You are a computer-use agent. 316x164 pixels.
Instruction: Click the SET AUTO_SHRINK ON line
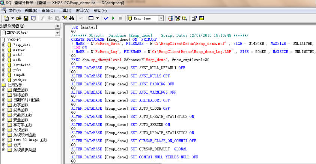120,125
